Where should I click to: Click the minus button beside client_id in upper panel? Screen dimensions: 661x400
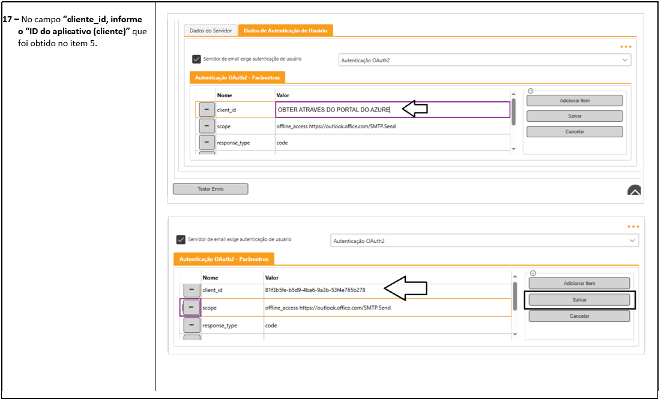[207, 110]
